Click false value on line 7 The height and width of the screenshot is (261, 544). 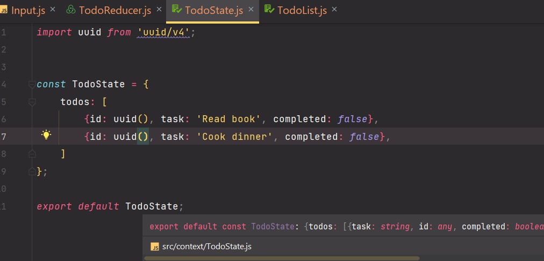[364, 137]
